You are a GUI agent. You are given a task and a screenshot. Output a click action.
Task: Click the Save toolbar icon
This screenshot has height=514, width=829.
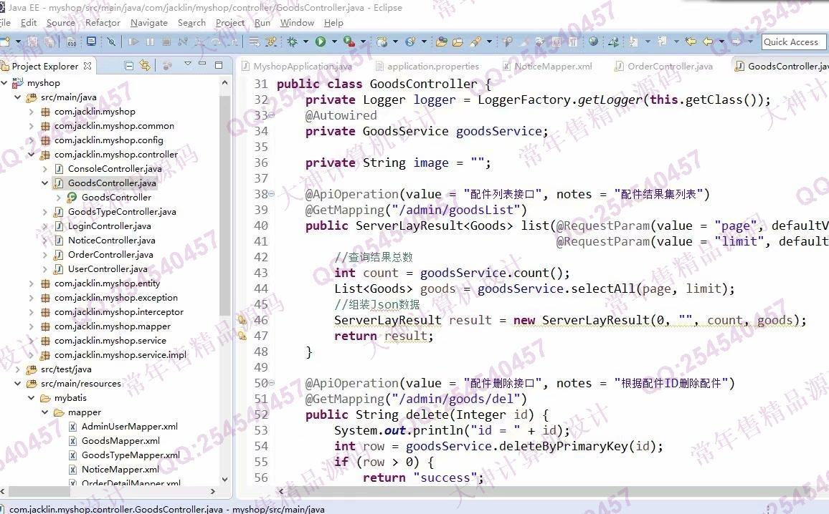click(x=33, y=42)
